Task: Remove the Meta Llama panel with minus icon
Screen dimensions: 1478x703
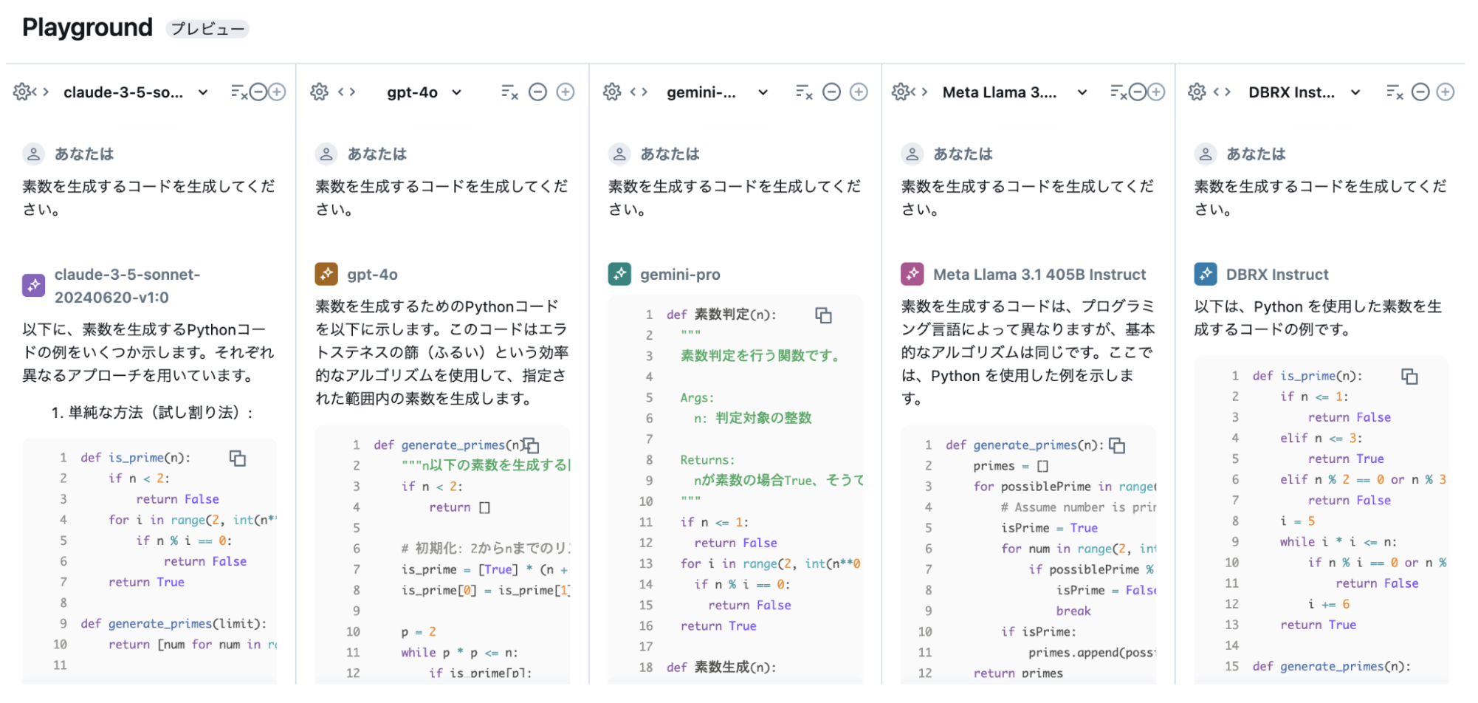Action: (1138, 92)
